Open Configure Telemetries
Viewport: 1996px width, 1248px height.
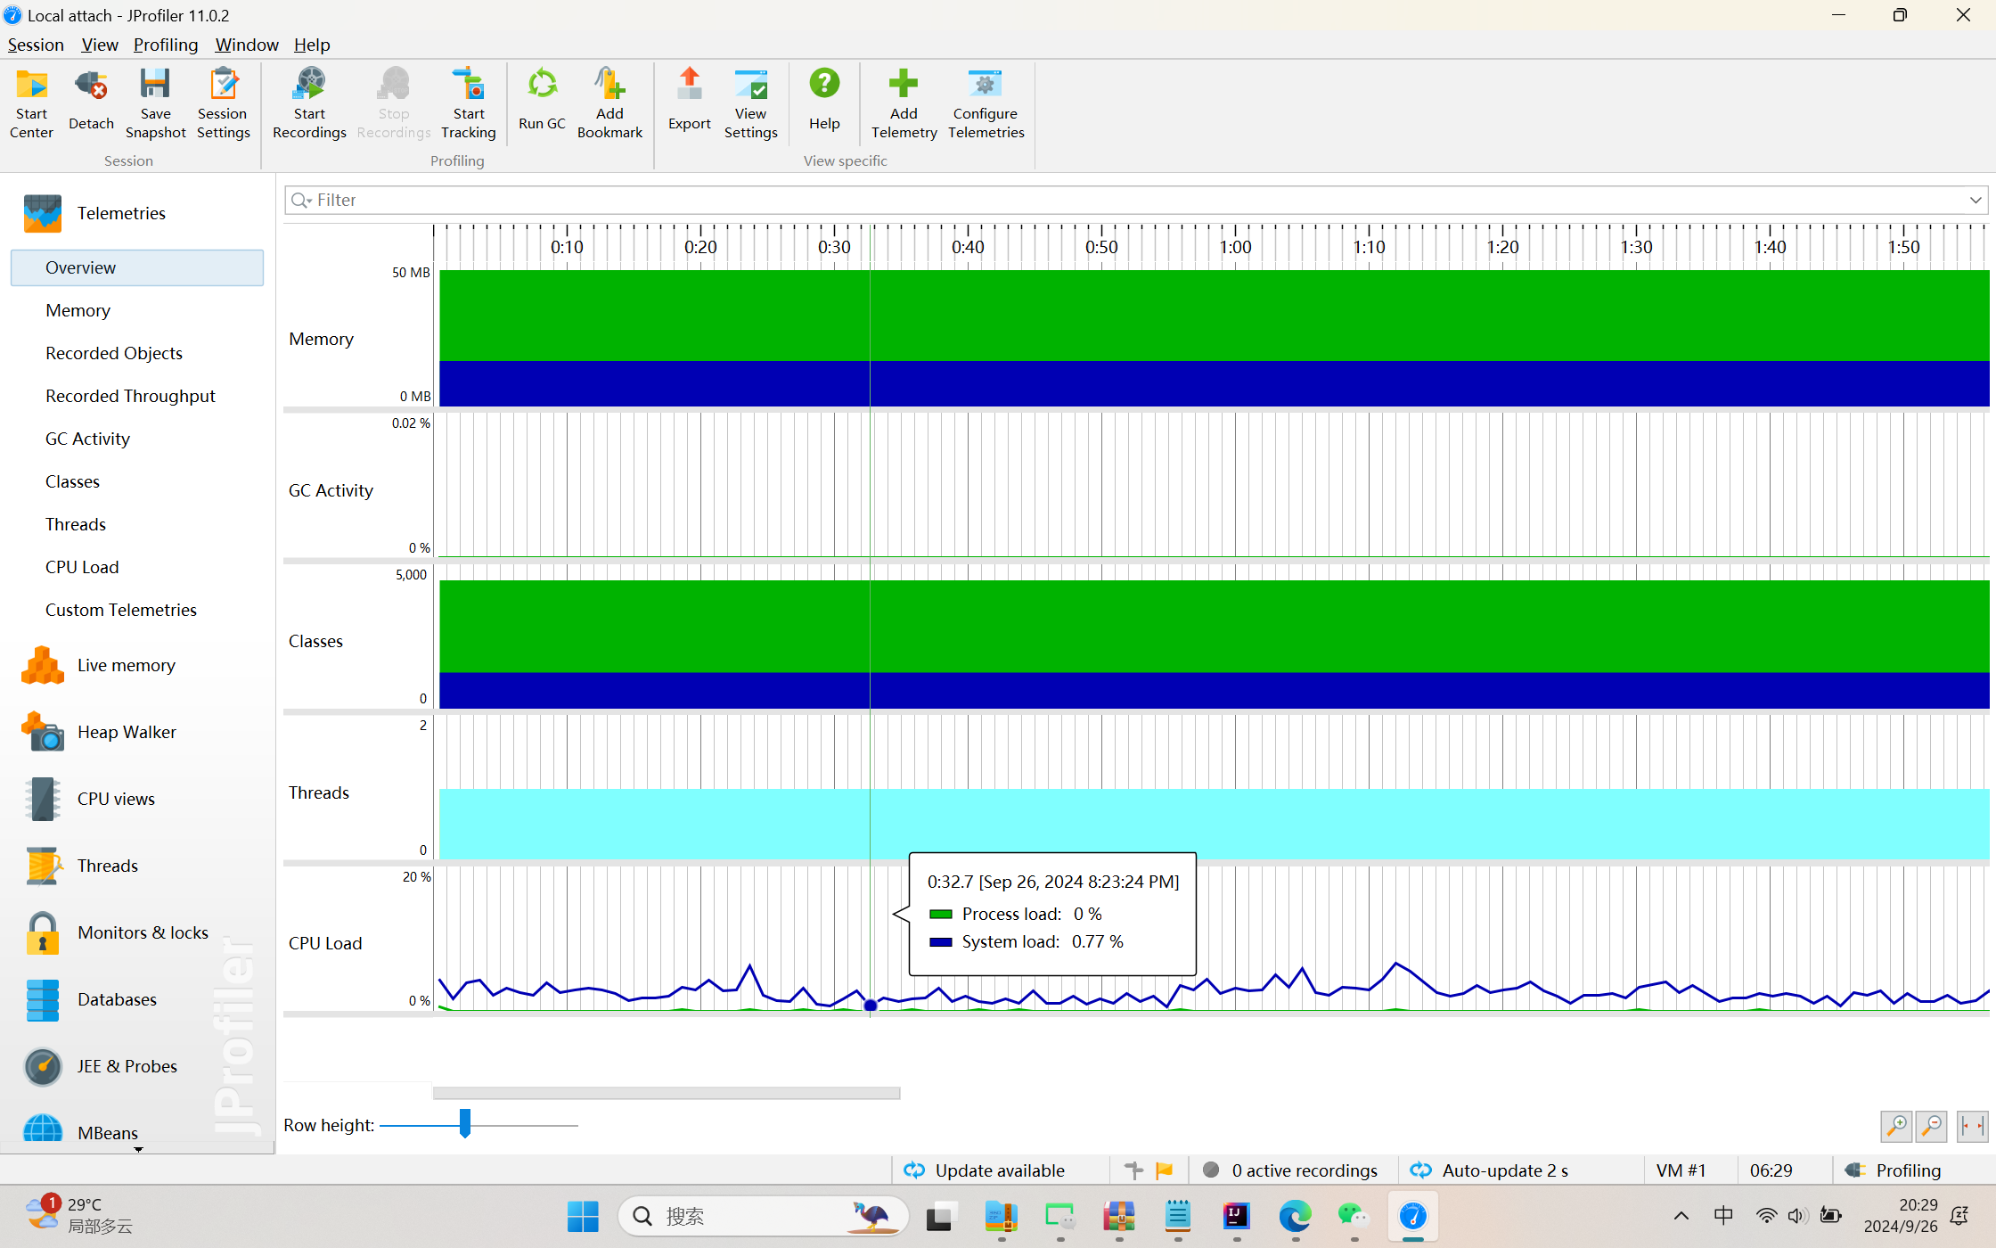(986, 103)
